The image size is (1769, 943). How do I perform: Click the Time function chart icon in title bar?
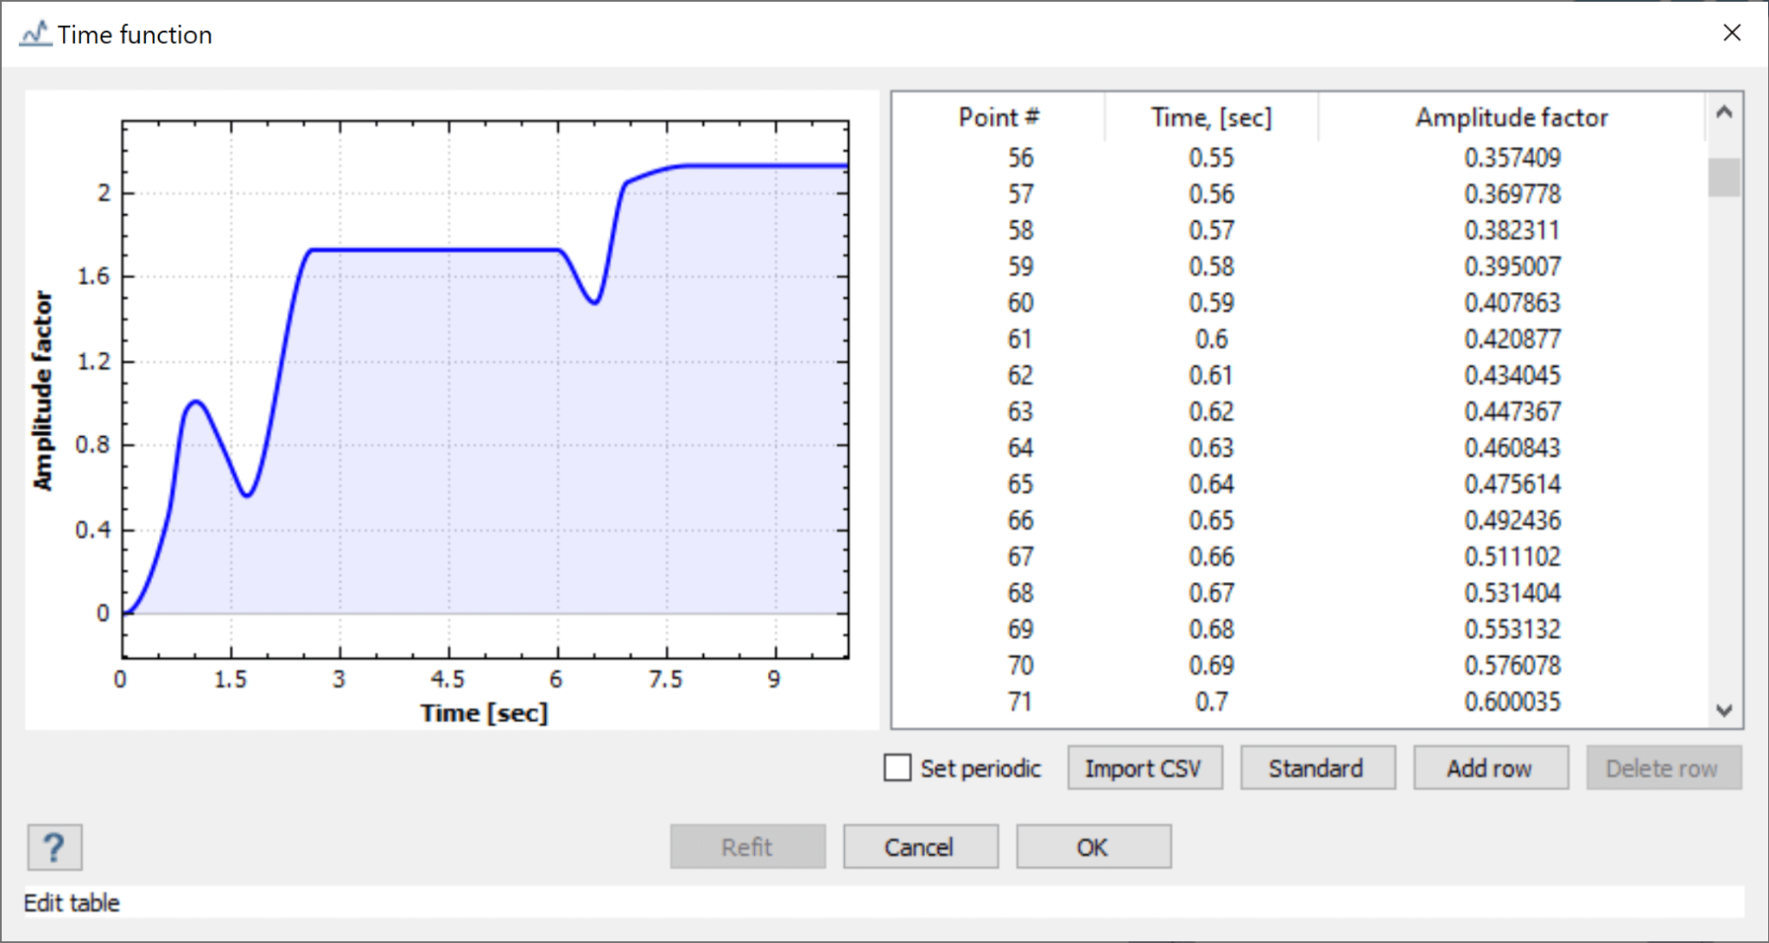(x=35, y=35)
